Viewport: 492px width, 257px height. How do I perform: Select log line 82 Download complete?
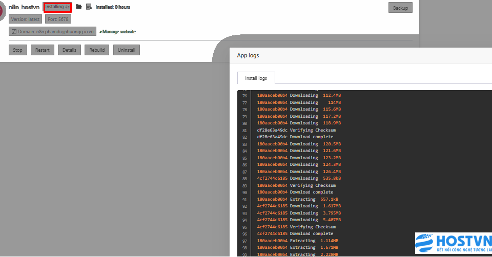295,137
